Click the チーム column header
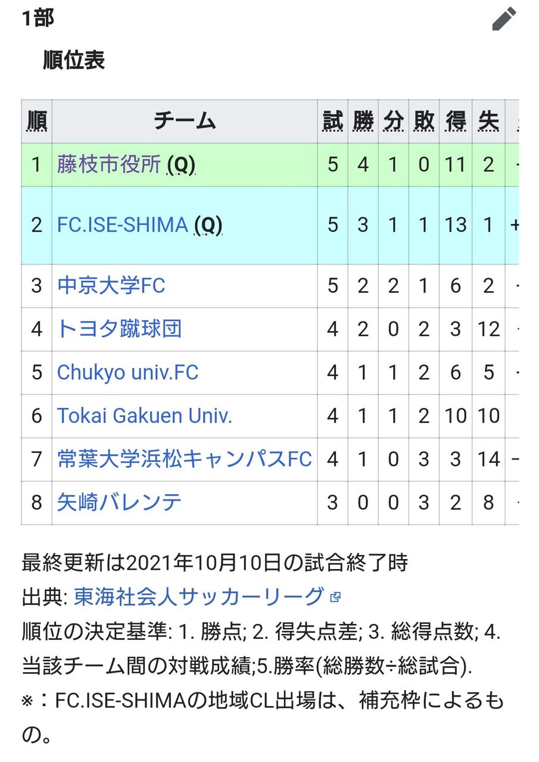The height and width of the screenshot is (762, 539). point(185,121)
